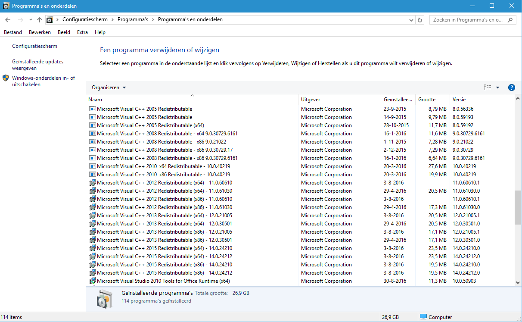Select Visual C++ 2015 (x86) 14.0.24210 row

(295, 265)
